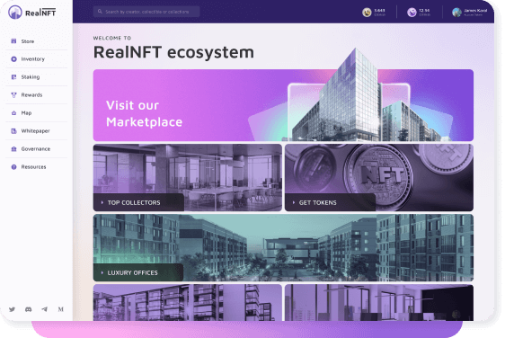The height and width of the screenshot is (338, 505).
Task: Click the RealNFT ecosystem heading
Action: 173,52
